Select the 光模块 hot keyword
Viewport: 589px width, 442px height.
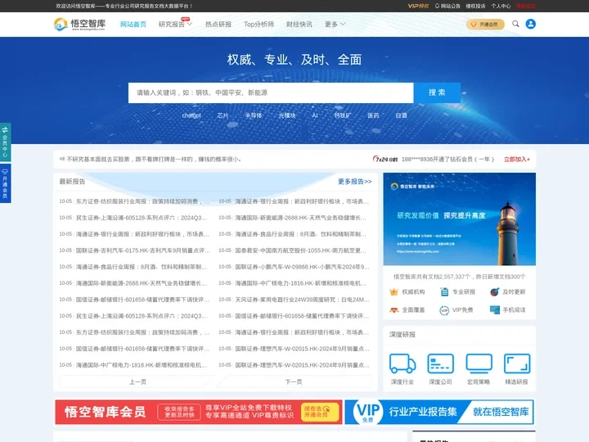click(287, 115)
